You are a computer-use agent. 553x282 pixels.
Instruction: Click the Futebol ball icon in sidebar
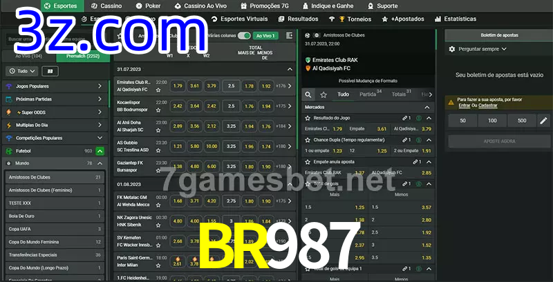click(x=9, y=151)
